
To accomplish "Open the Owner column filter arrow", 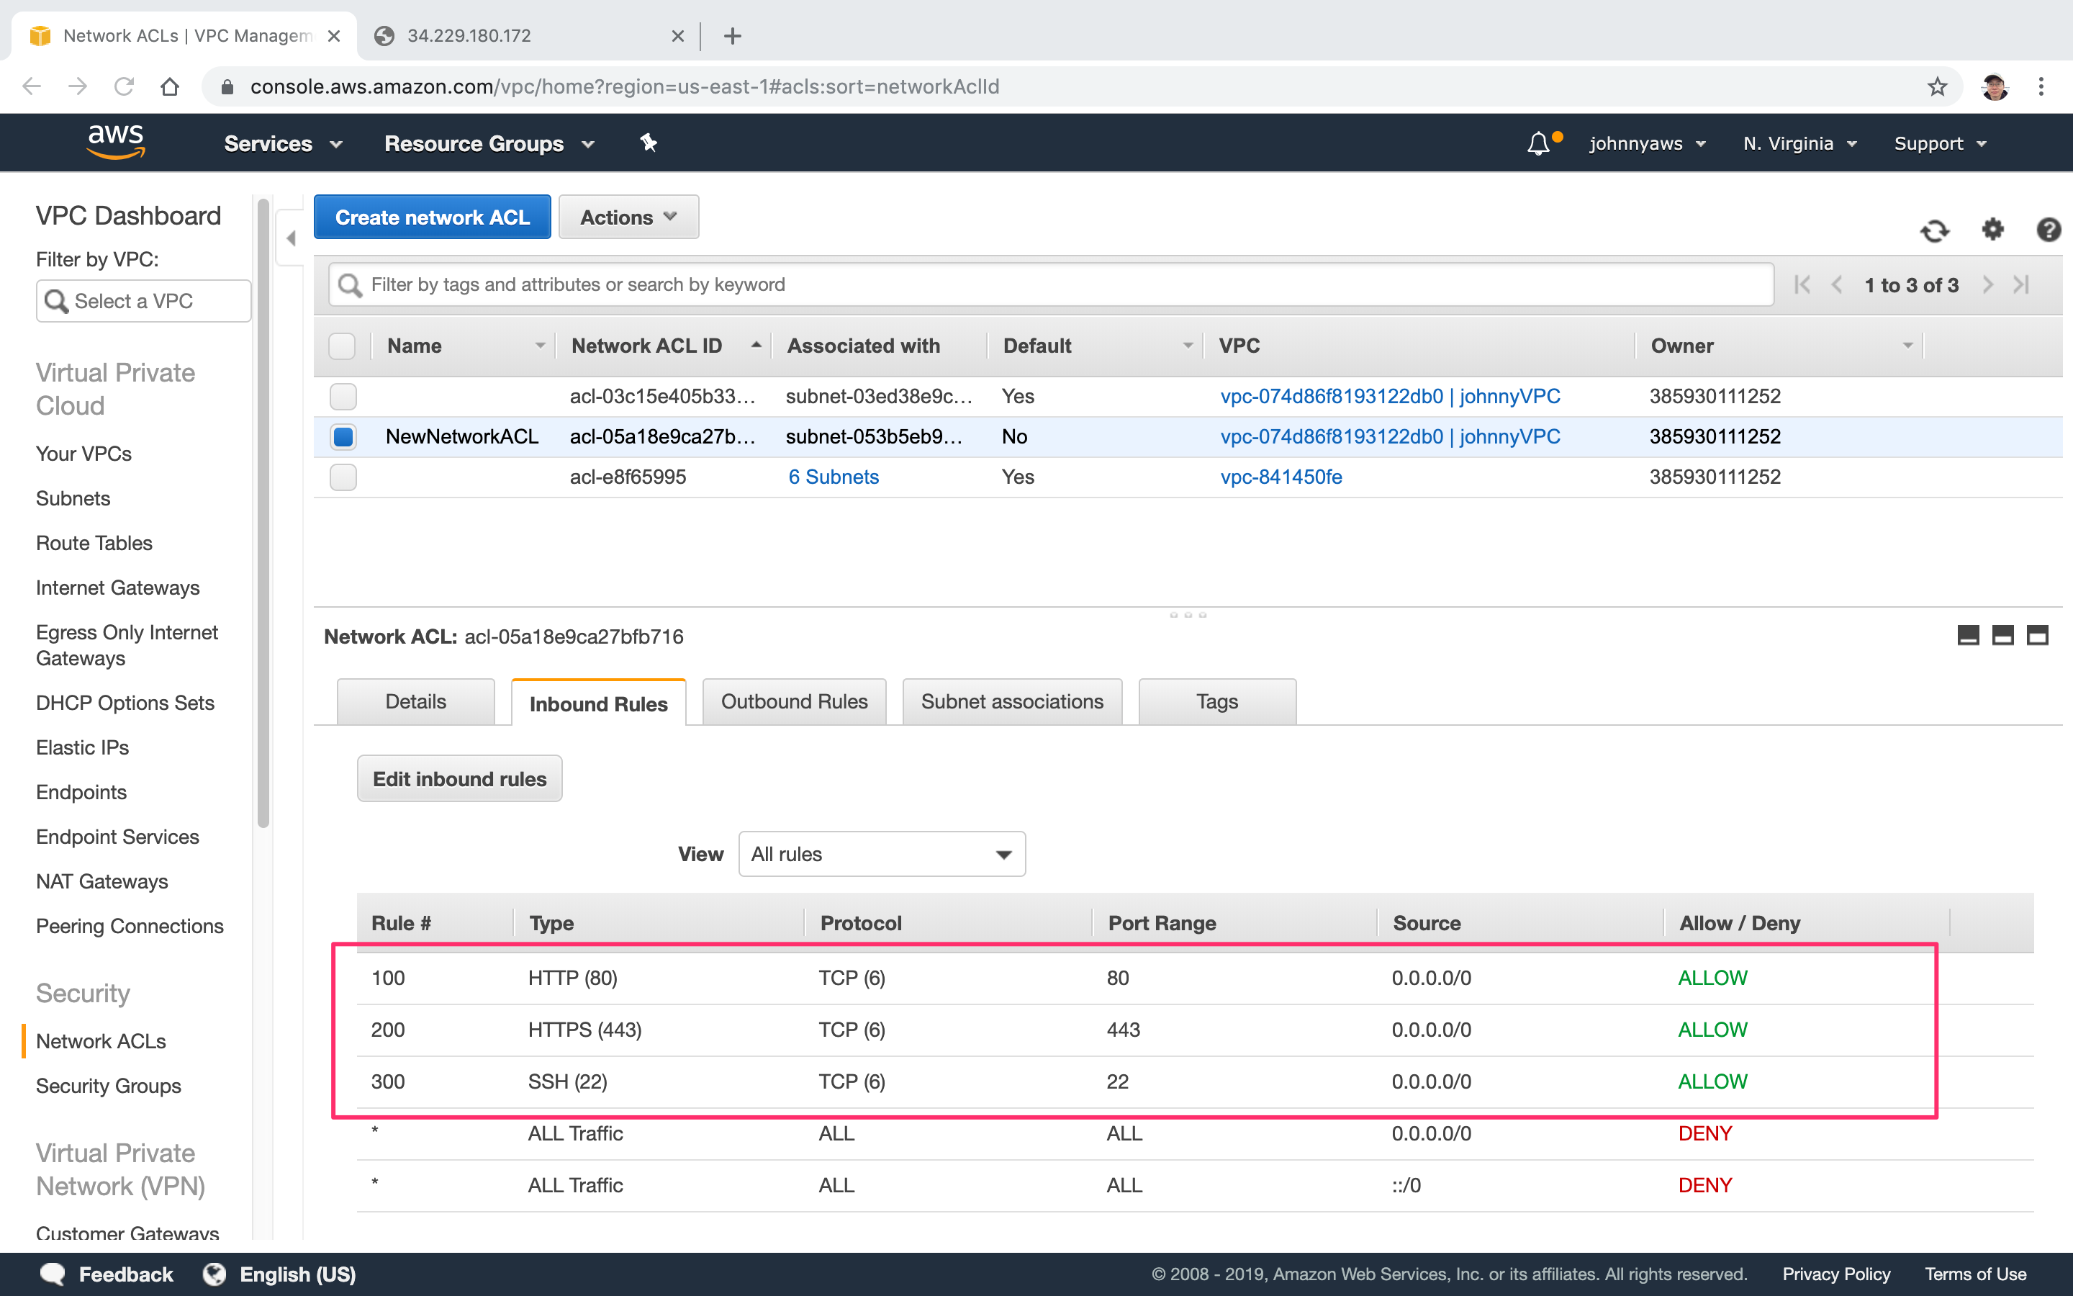I will pyautogui.click(x=1907, y=346).
